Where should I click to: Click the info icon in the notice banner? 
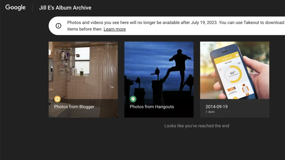58,26
